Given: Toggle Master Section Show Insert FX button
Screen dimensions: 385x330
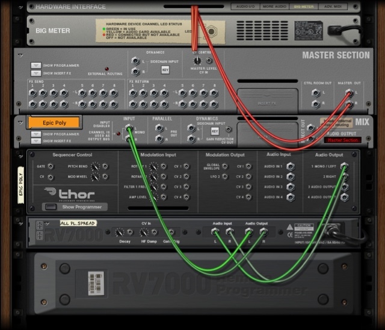Looking at the screenshot, I should click(x=36, y=73).
